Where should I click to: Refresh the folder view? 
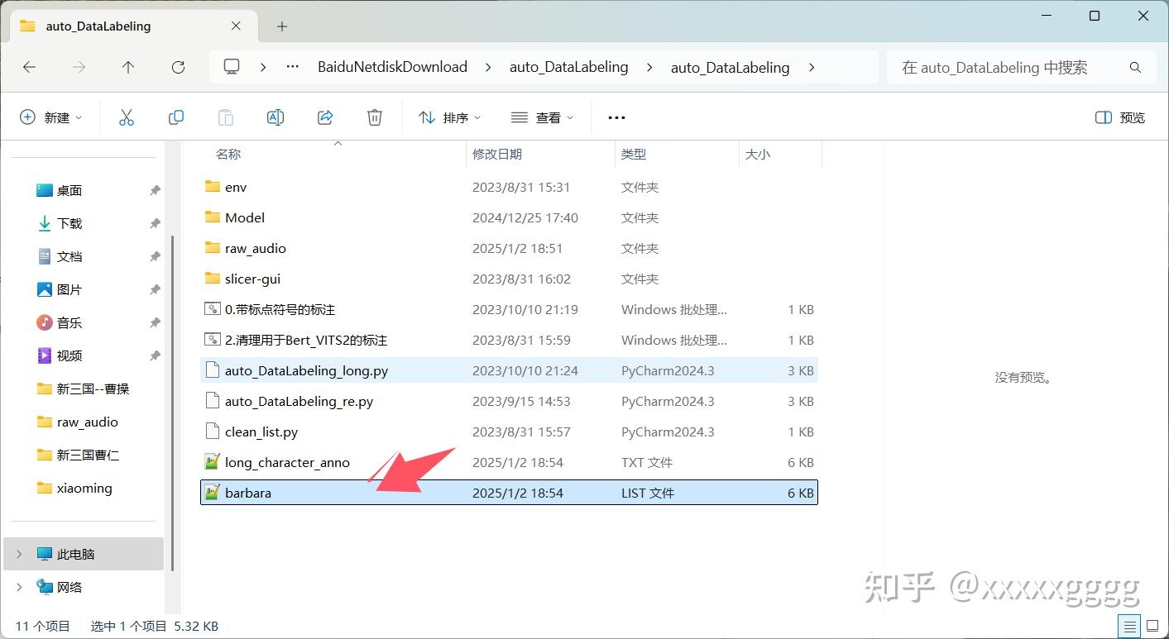[x=178, y=67]
